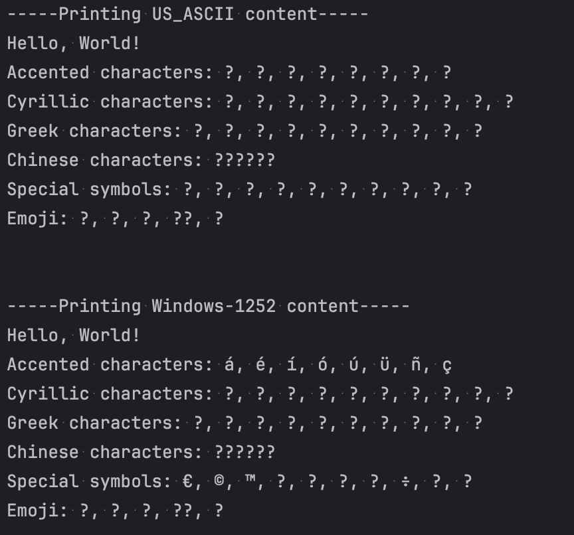Click the trademark ™ symbol
This screenshot has height=535, width=574.
(250, 479)
